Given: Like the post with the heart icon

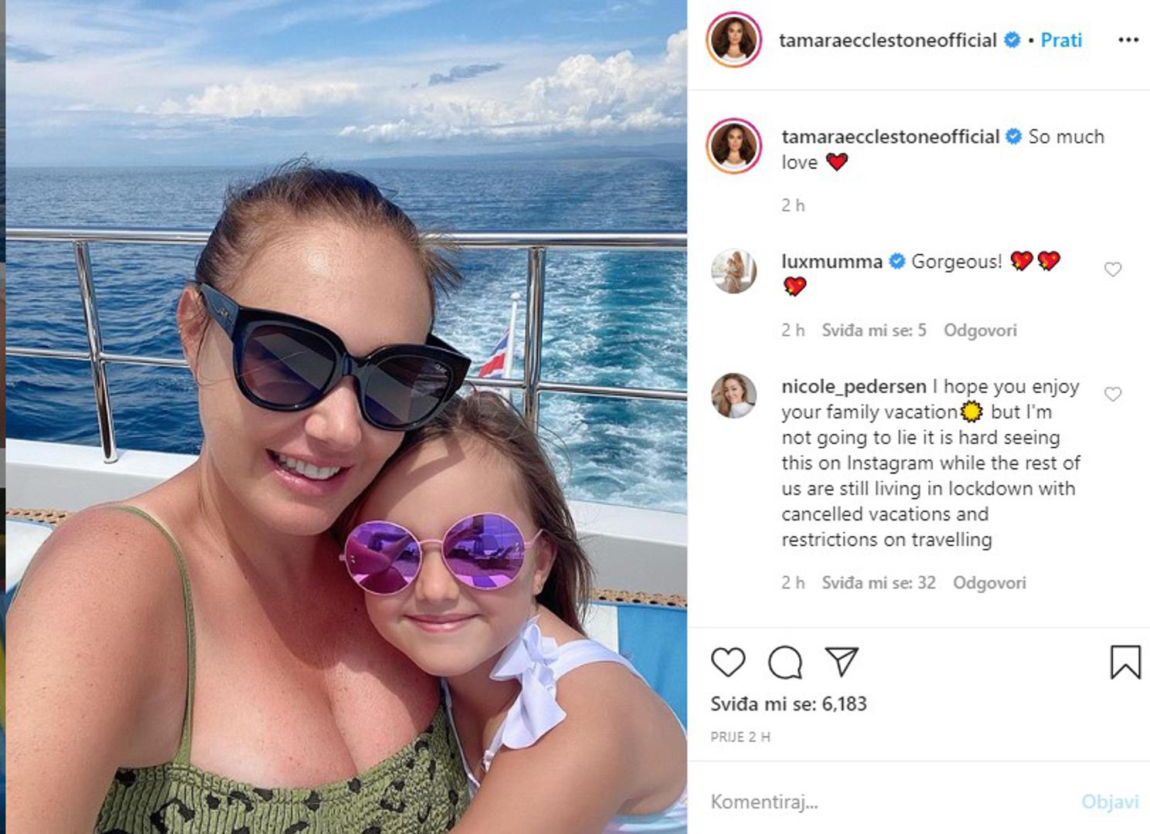Looking at the screenshot, I should (x=728, y=662).
